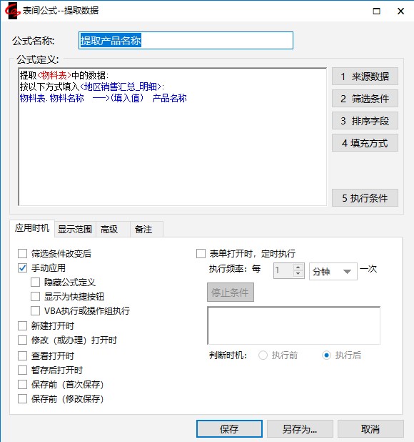This screenshot has height=442, width=414.
Task: Increase the 执行频率 value with up arrow
Action: 298,267
